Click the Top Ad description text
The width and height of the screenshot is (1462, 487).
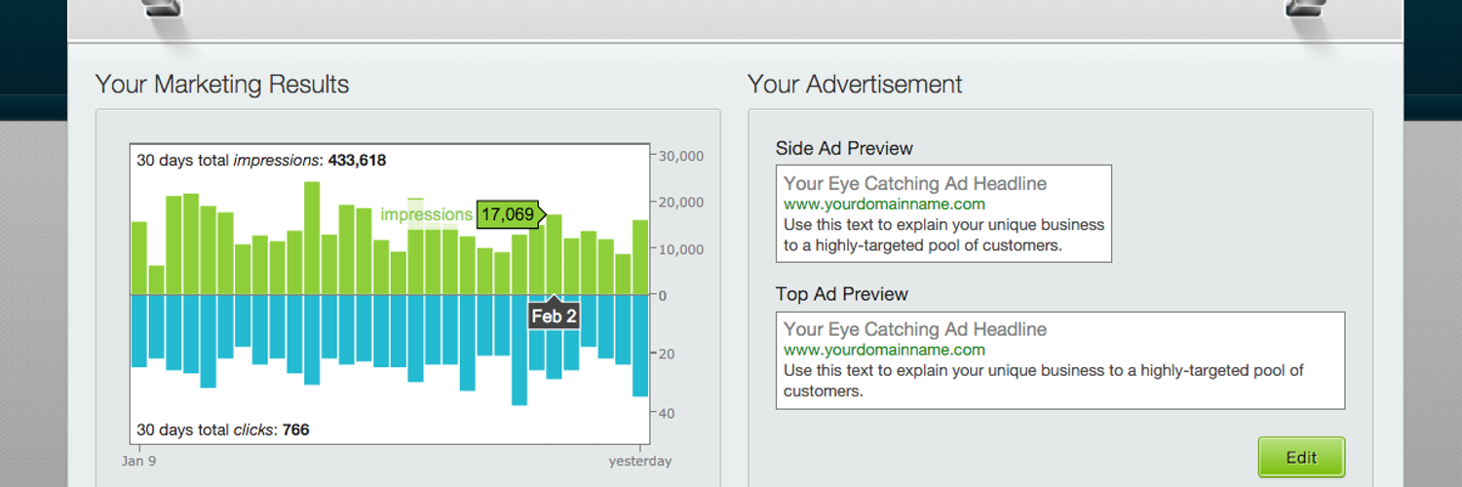click(1043, 381)
